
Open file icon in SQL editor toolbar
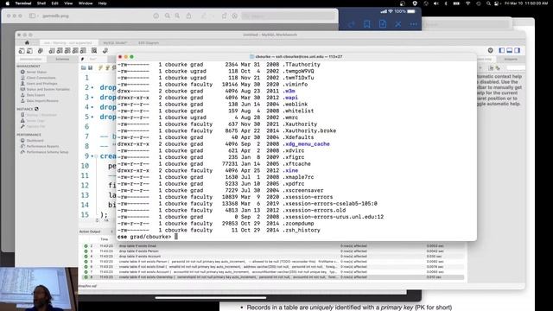click(84, 67)
